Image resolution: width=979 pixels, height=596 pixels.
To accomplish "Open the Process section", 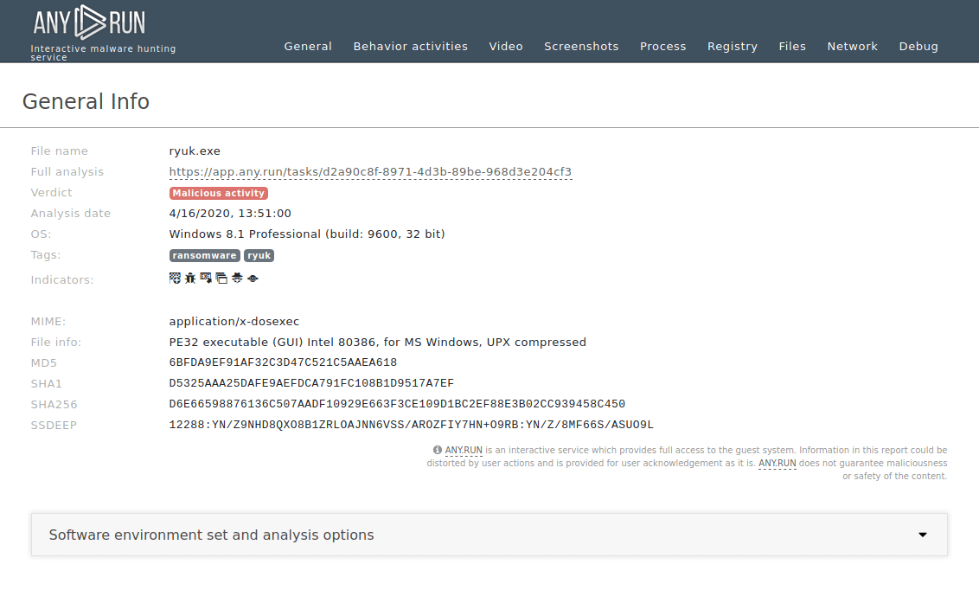I will tap(662, 46).
